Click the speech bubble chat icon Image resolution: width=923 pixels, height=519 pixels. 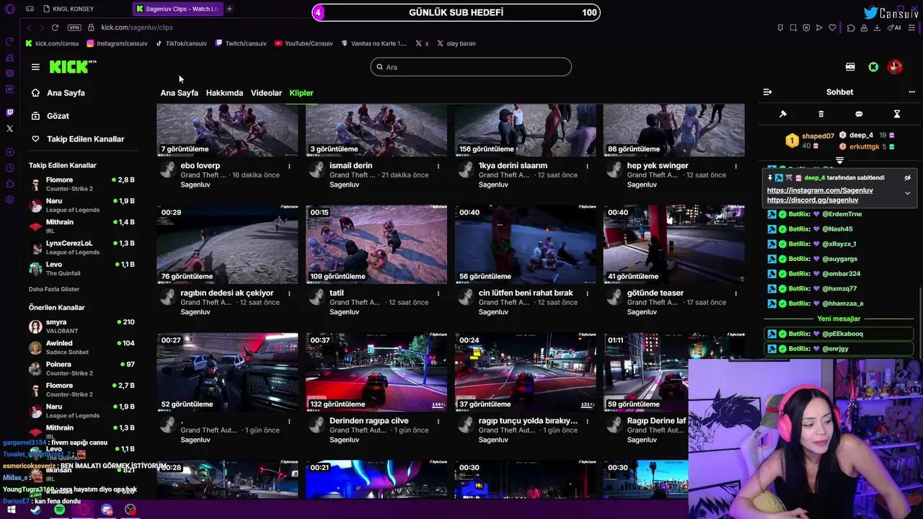tap(859, 114)
